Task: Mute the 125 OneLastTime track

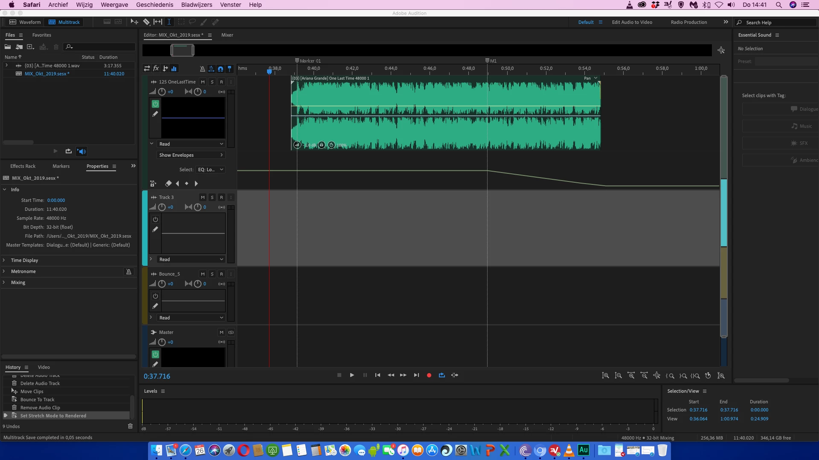Action: pos(203,82)
